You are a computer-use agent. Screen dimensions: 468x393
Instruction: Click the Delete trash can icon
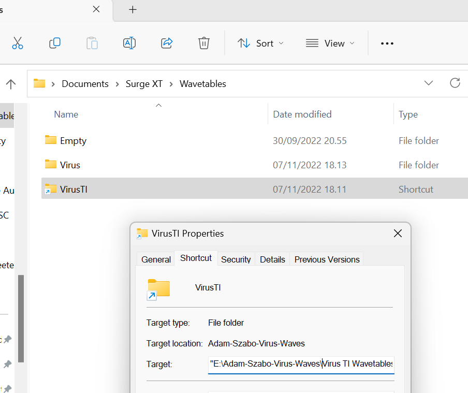(204, 43)
